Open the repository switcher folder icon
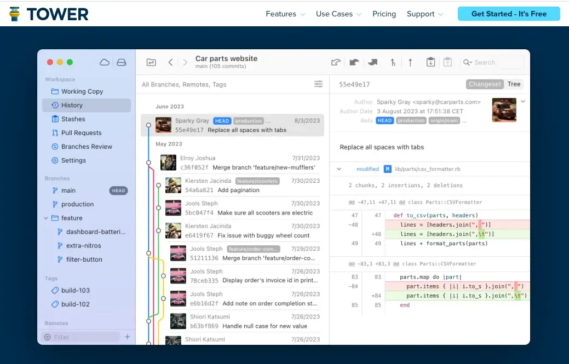The image size is (569, 364). pyautogui.click(x=151, y=62)
